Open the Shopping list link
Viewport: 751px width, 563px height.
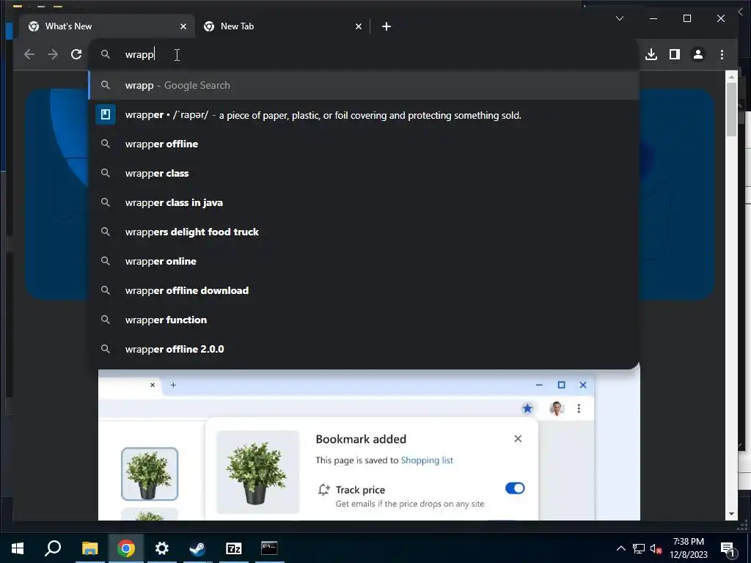click(427, 460)
